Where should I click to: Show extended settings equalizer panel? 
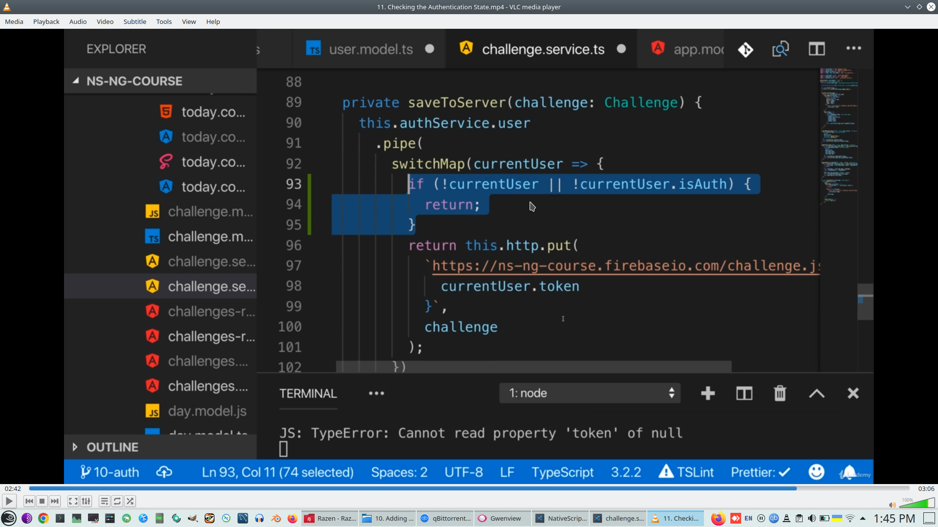[x=86, y=501]
